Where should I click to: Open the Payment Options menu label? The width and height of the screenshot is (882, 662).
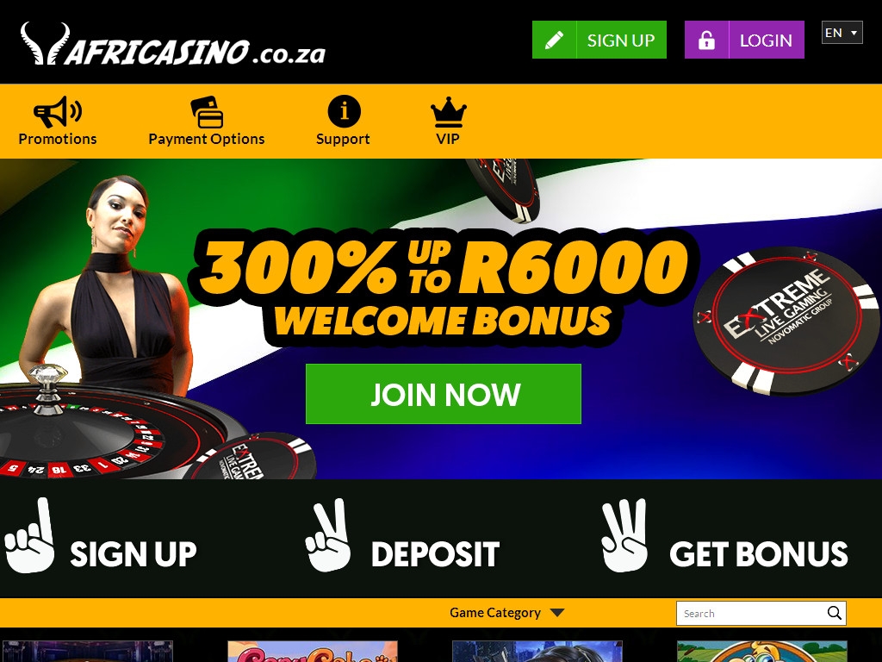207,139
